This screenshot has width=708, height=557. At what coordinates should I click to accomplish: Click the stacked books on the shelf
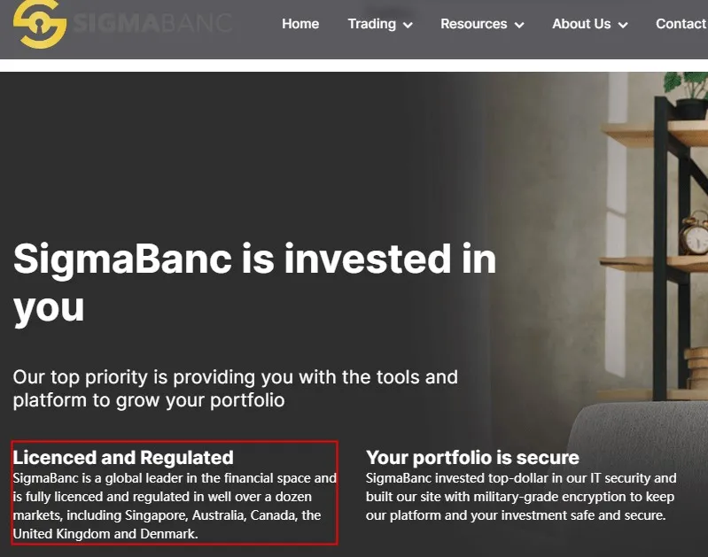696,367
